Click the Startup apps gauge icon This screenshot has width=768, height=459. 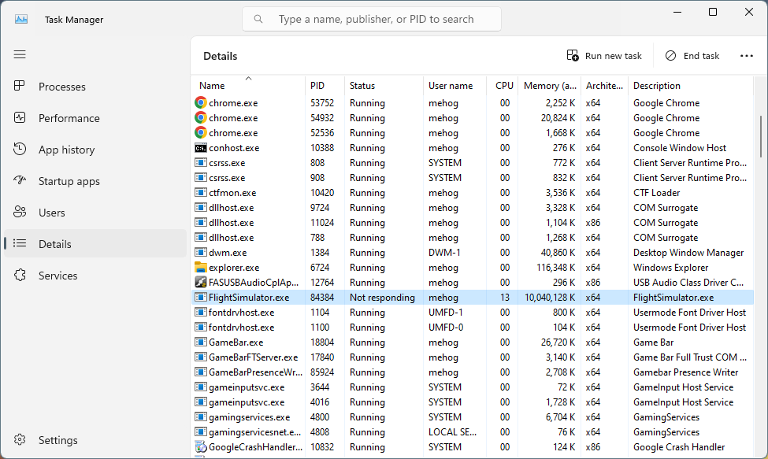click(x=20, y=180)
